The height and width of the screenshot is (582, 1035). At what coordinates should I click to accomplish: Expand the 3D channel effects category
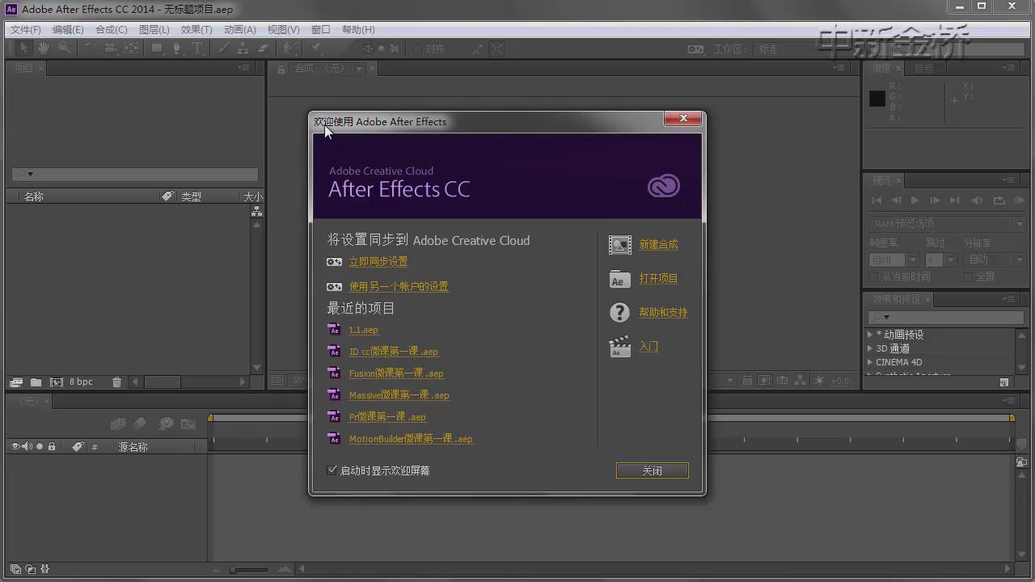(870, 348)
